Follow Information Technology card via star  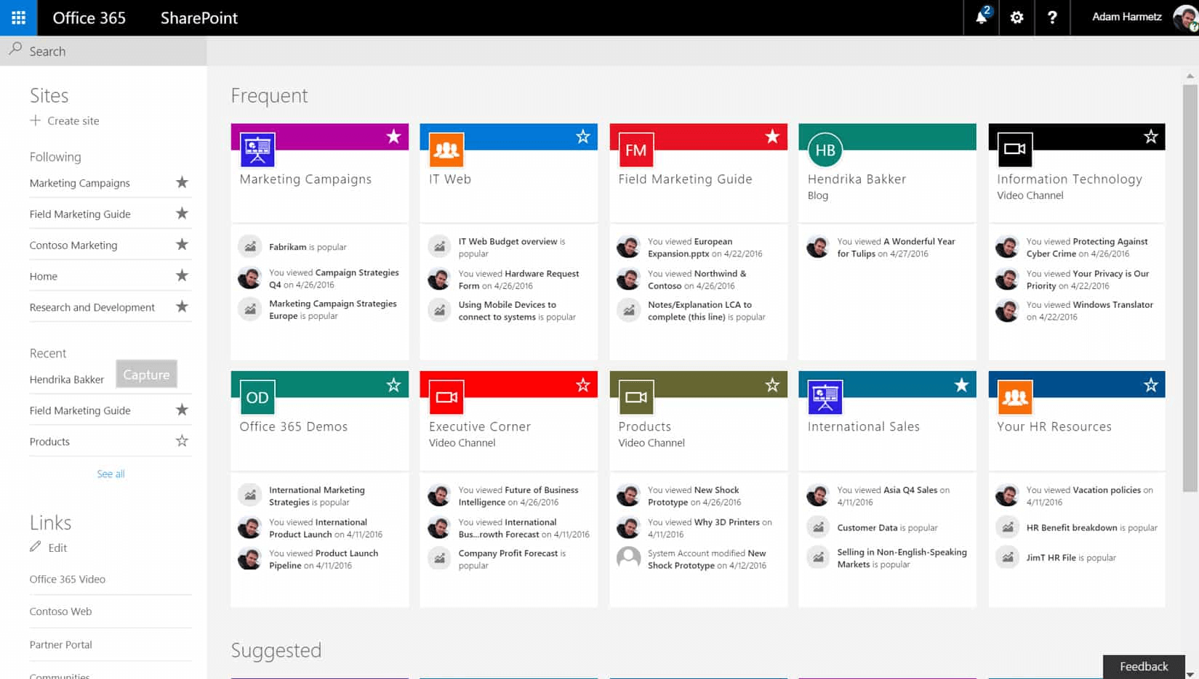(1151, 137)
